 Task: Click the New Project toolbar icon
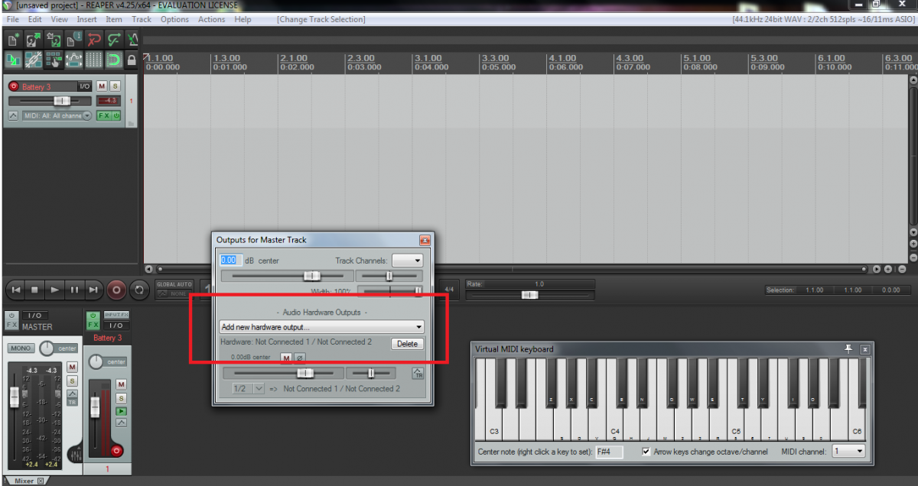tap(12, 39)
